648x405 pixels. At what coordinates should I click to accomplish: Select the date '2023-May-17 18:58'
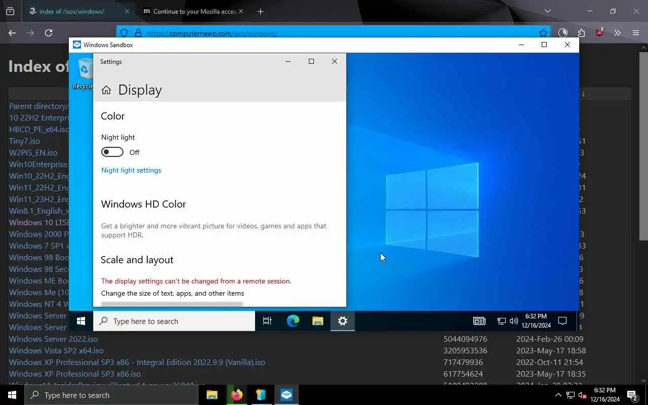(551, 350)
